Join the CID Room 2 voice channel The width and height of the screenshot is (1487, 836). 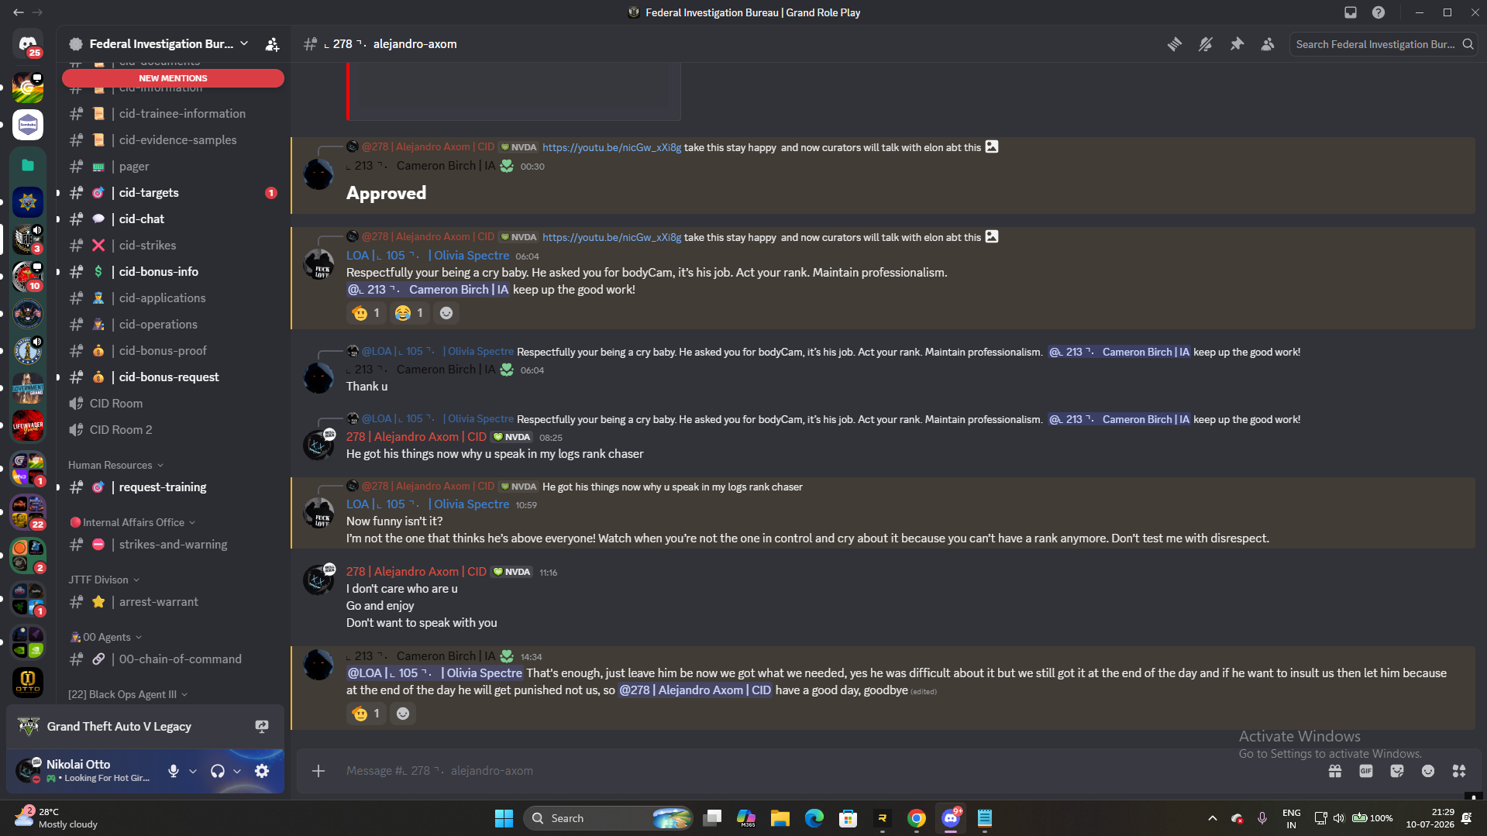(x=173, y=430)
